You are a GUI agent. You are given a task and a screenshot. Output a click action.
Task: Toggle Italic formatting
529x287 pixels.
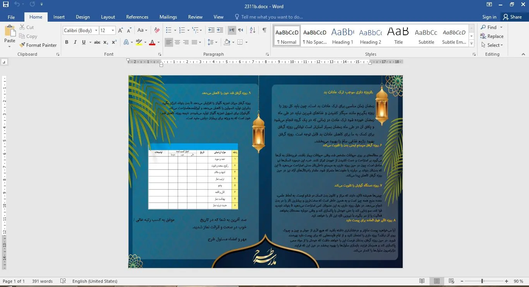coord(75,42)
